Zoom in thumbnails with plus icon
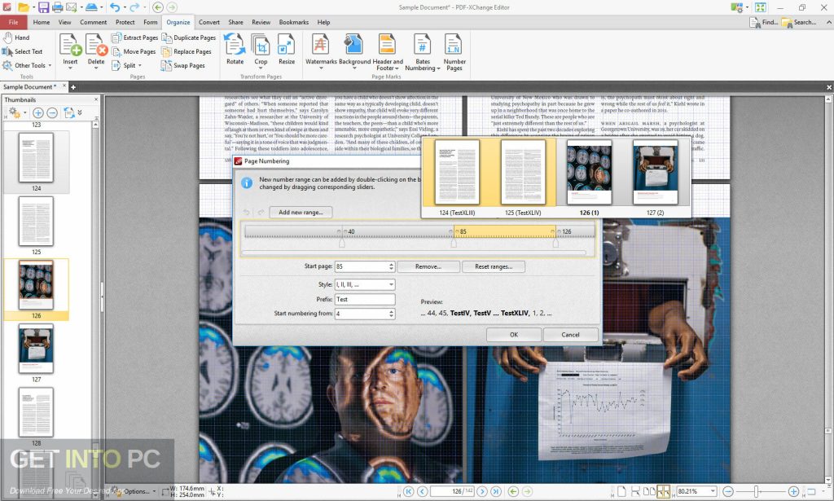The image size is (834, 501). click(37, 112)
